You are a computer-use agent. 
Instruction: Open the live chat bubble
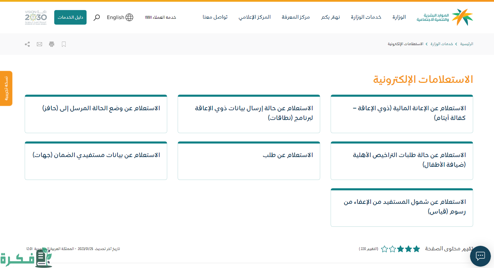pyautogui.click(x=480, y=256)
